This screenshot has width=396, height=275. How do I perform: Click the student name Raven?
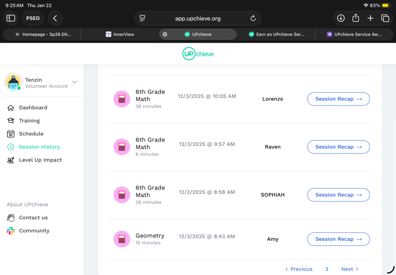(273, 147)
